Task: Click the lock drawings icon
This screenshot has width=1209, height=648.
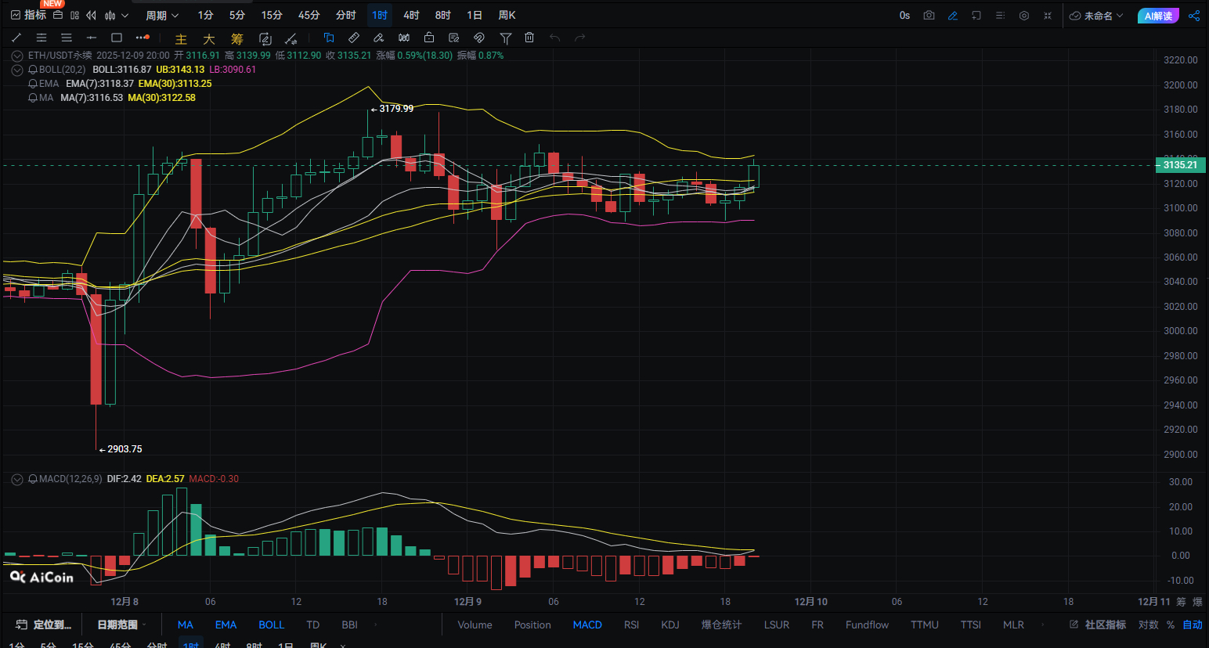Action: click(429, 38)
